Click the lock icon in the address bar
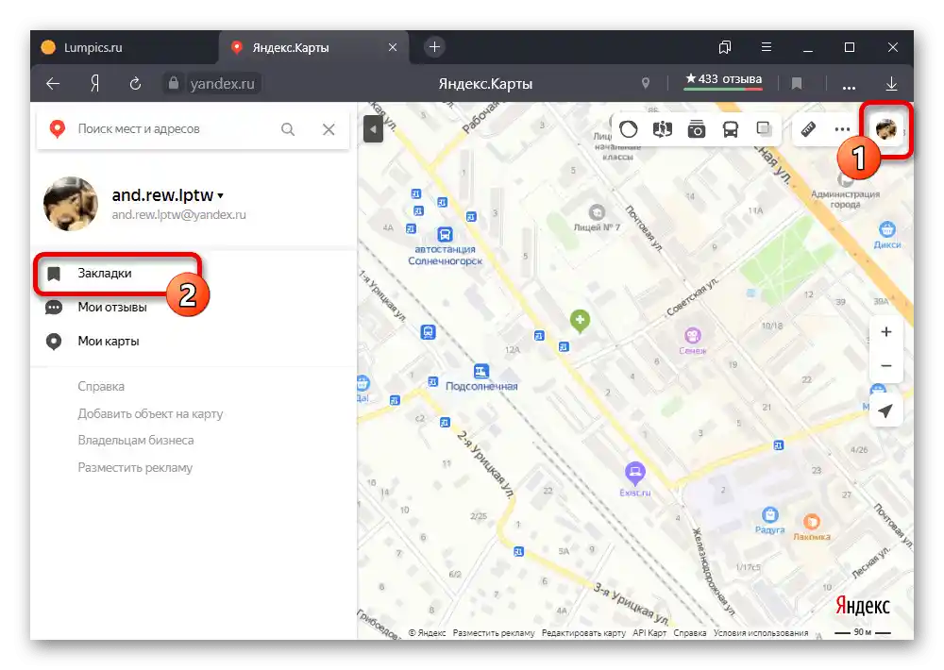944x670 pixels. pyautogui.click(x=174, y=83)
